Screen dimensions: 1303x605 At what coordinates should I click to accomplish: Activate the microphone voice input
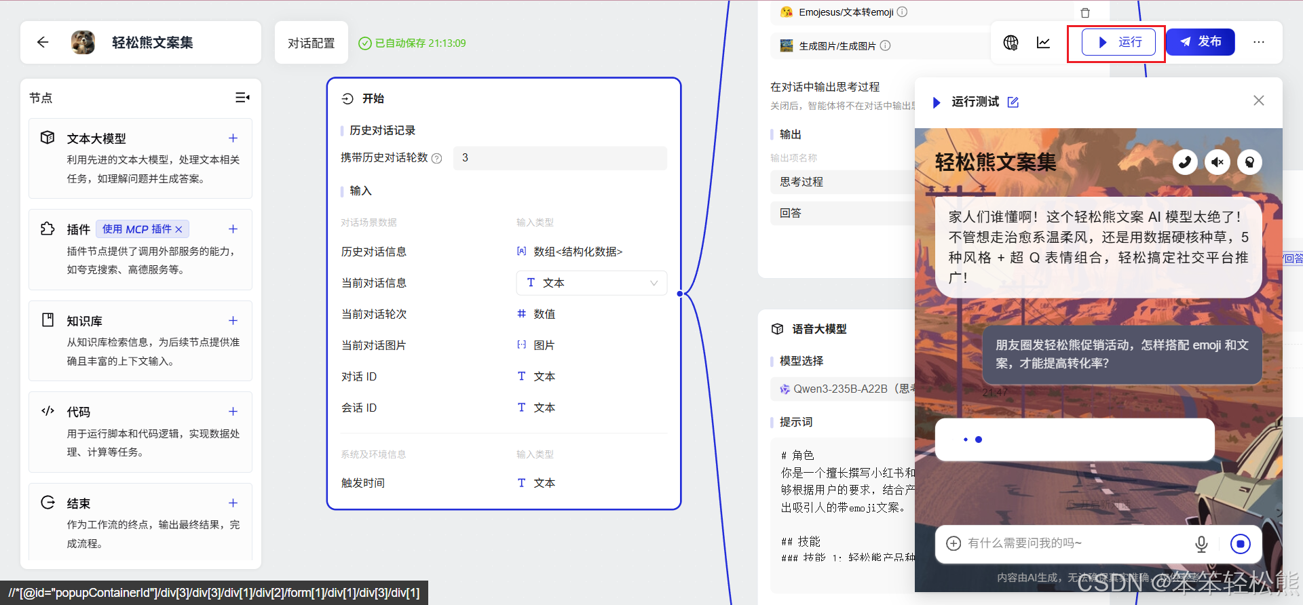click(x=1201, y=544)
